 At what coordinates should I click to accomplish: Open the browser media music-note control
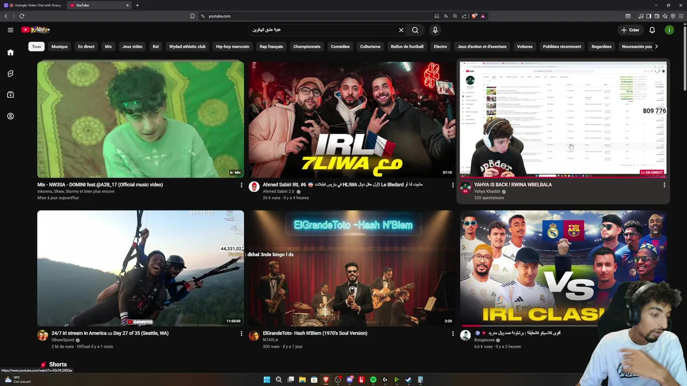(641, 16)
